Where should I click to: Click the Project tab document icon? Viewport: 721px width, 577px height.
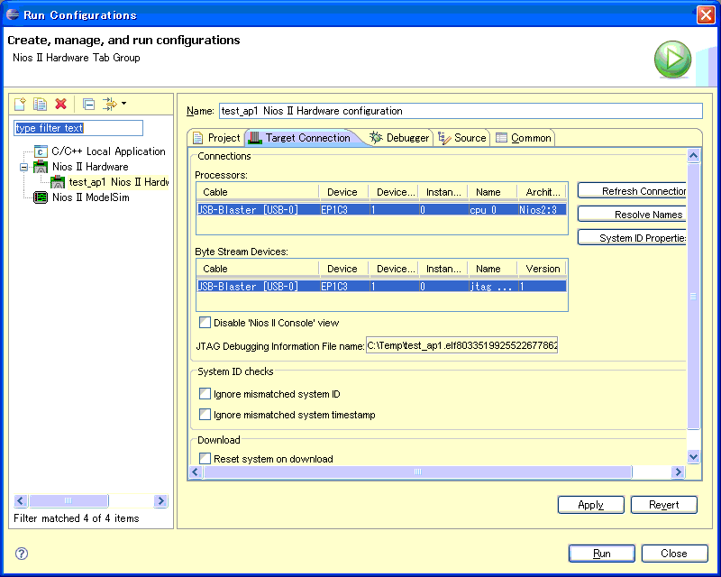point(198,138)
